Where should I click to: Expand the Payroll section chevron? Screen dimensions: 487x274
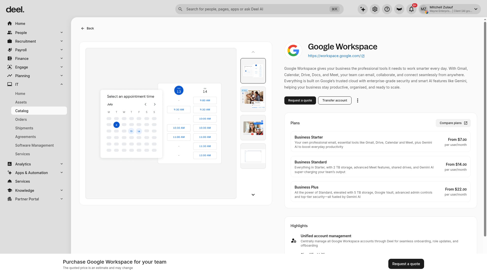click(62, 50)
